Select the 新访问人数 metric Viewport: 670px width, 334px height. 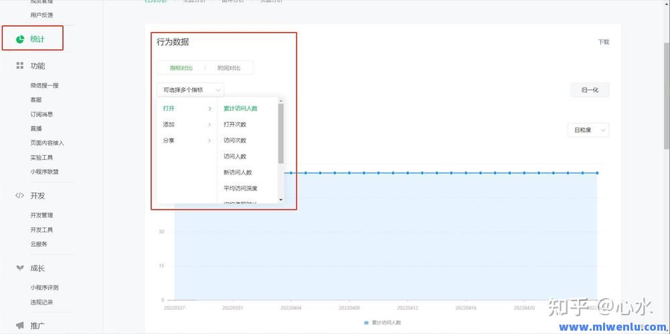point(238,172)
